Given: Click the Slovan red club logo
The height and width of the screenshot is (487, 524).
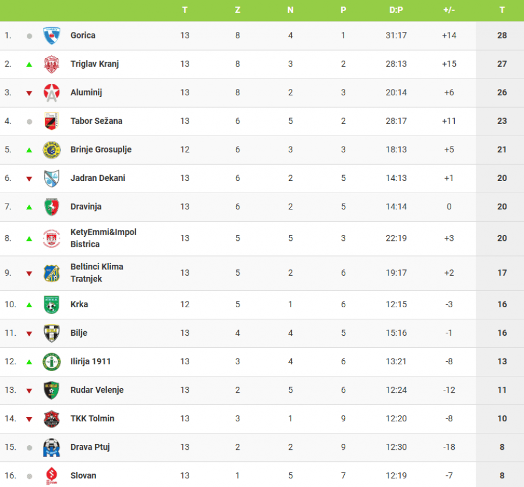Looking at the screenshot, I should pyautogui.click(x=51, y=476).
